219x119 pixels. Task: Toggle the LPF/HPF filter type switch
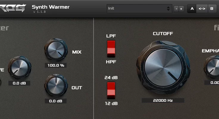[111, 48]
